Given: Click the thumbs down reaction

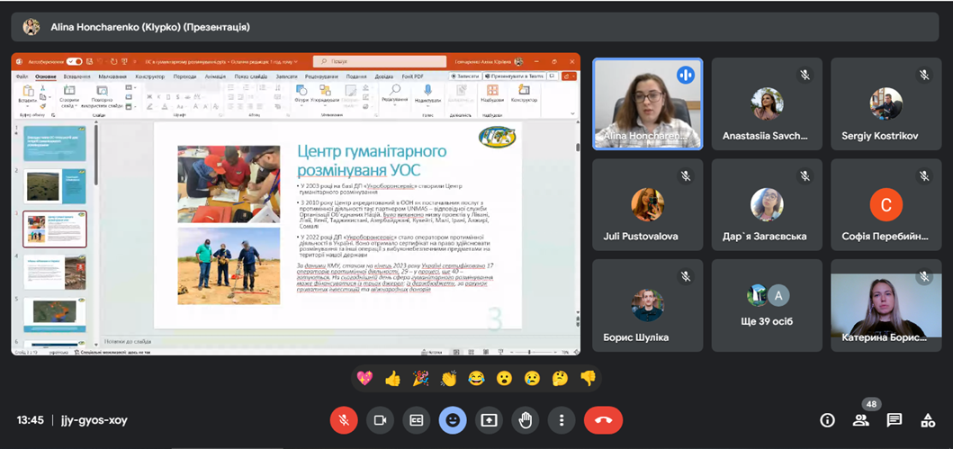Looking at the screenshot, I should click(x=588, y=379).
